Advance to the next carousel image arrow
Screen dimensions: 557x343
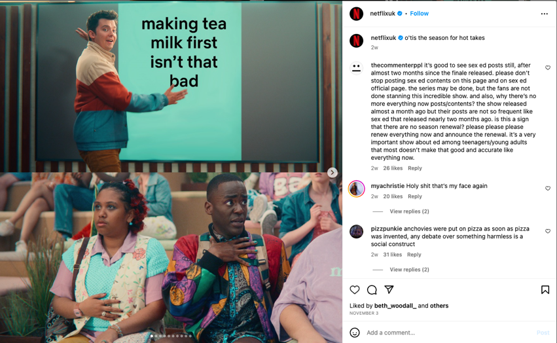point(332,172)
